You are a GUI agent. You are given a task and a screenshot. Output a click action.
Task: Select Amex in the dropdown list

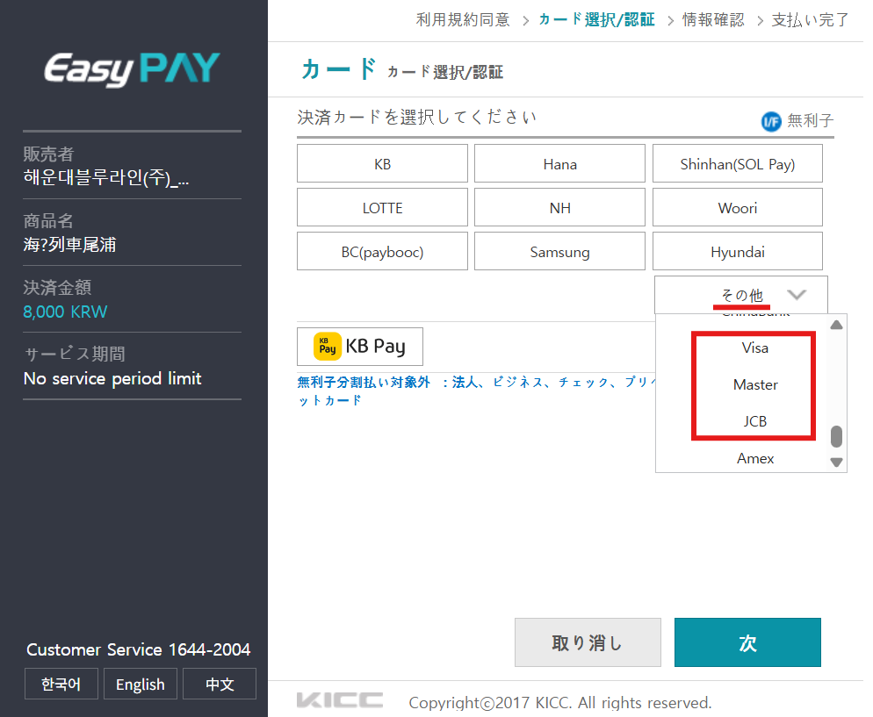click(x=754, y=458)
